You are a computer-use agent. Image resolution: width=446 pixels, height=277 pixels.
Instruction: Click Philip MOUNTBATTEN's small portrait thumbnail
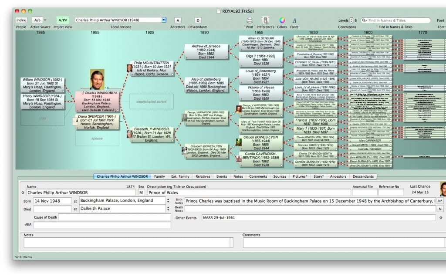129,68
